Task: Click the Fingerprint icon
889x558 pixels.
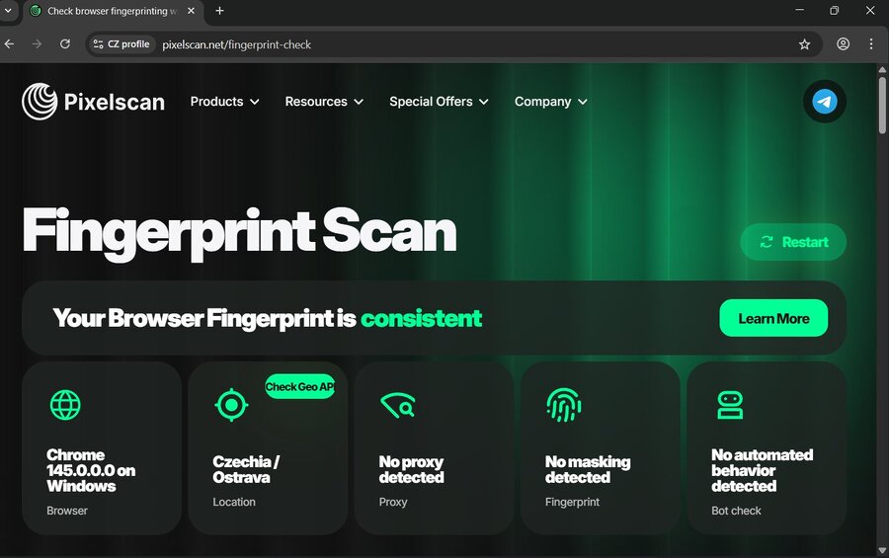Action: pos(563,405)
